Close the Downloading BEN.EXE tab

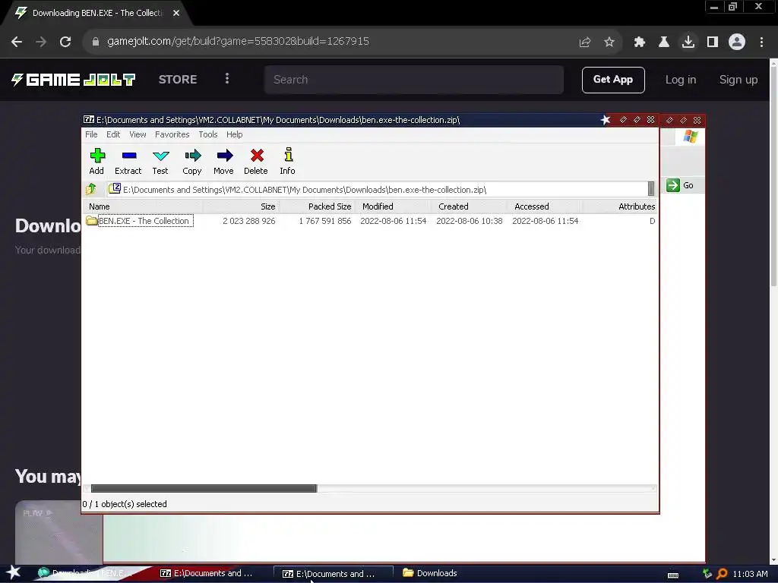176,14
